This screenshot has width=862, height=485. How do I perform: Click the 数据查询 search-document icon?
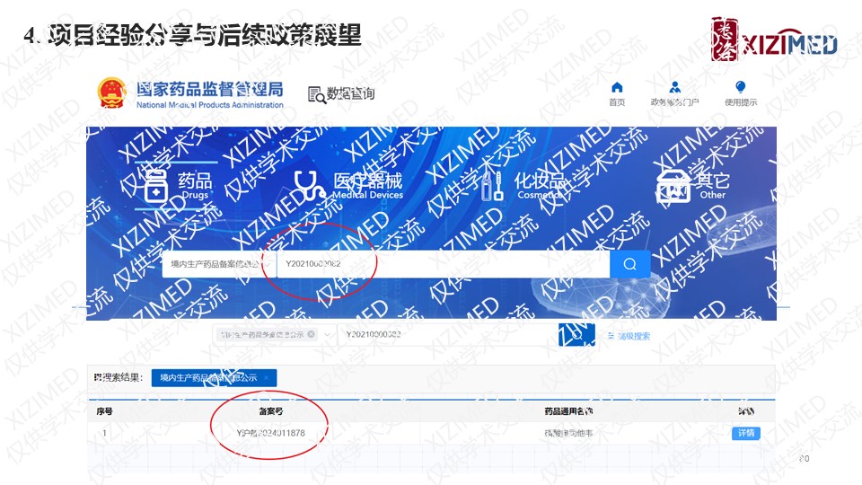[316, 94]
